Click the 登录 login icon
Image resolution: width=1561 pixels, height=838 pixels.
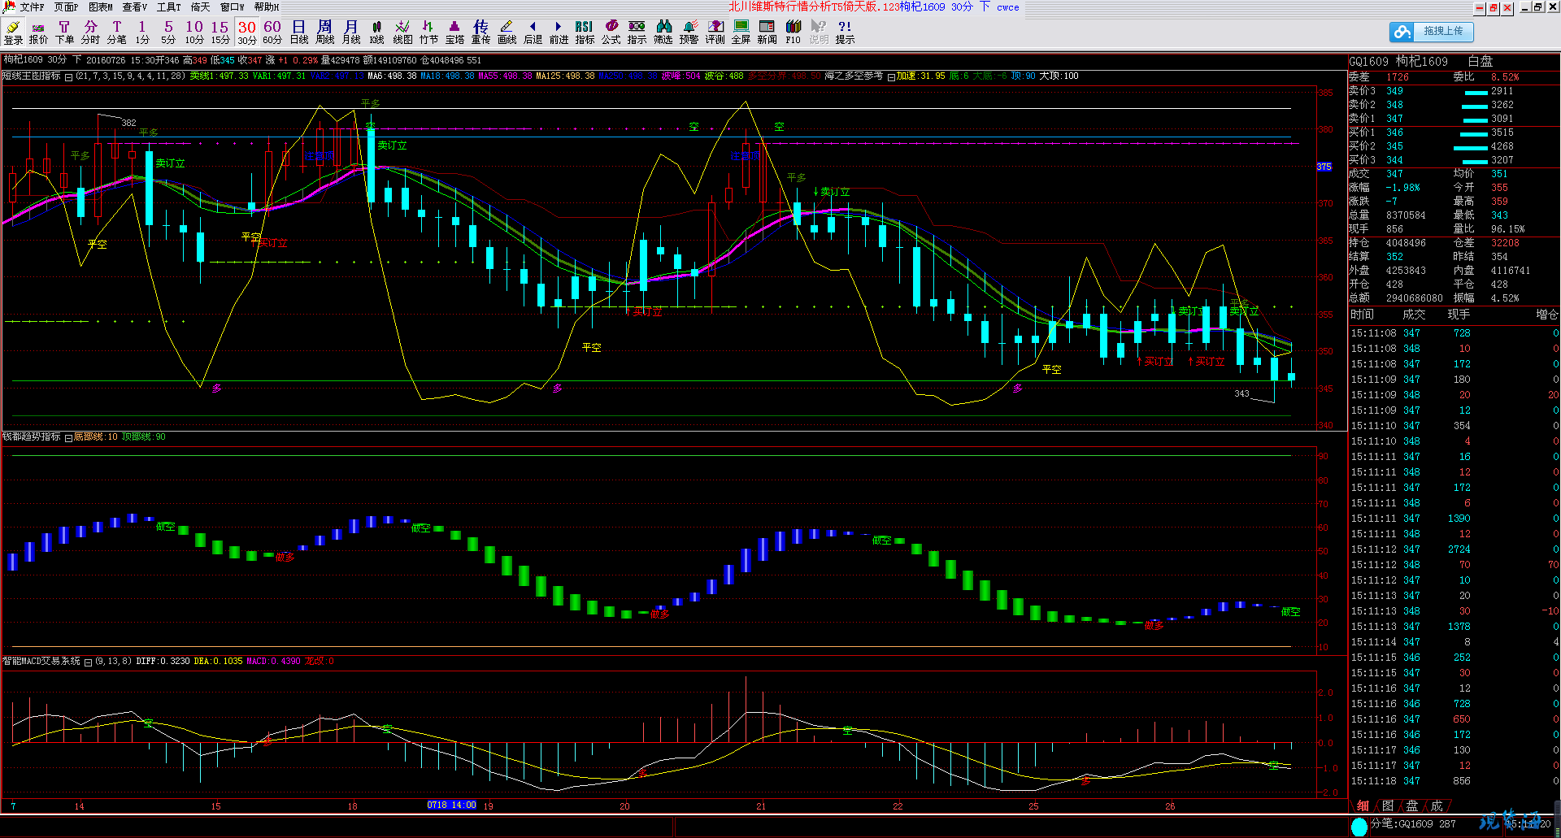click(13, 32)
